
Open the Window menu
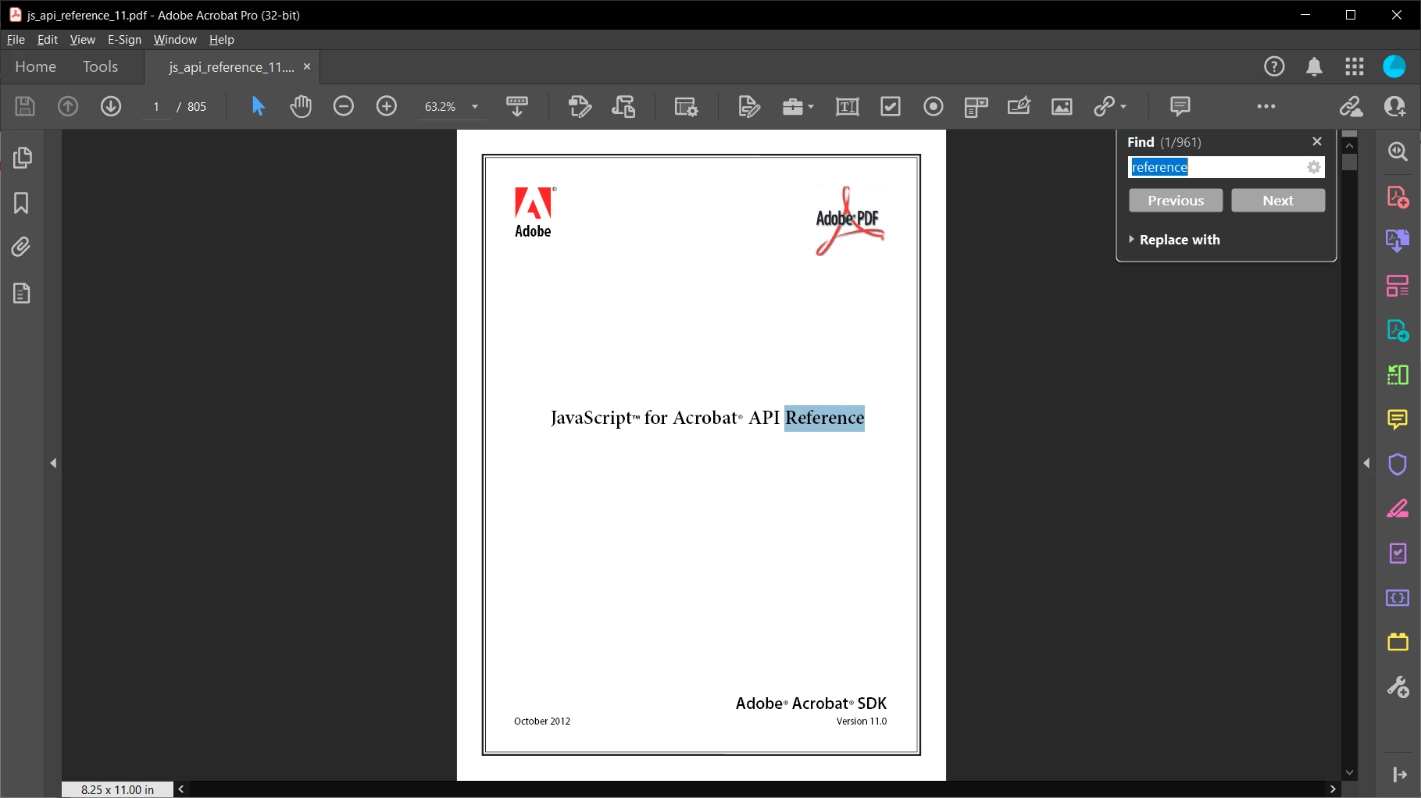click(175, 40)
